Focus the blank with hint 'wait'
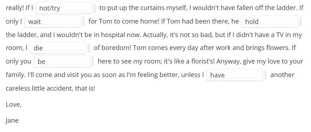This screenshot has height=132, width=311. click(x=53, y=21)
